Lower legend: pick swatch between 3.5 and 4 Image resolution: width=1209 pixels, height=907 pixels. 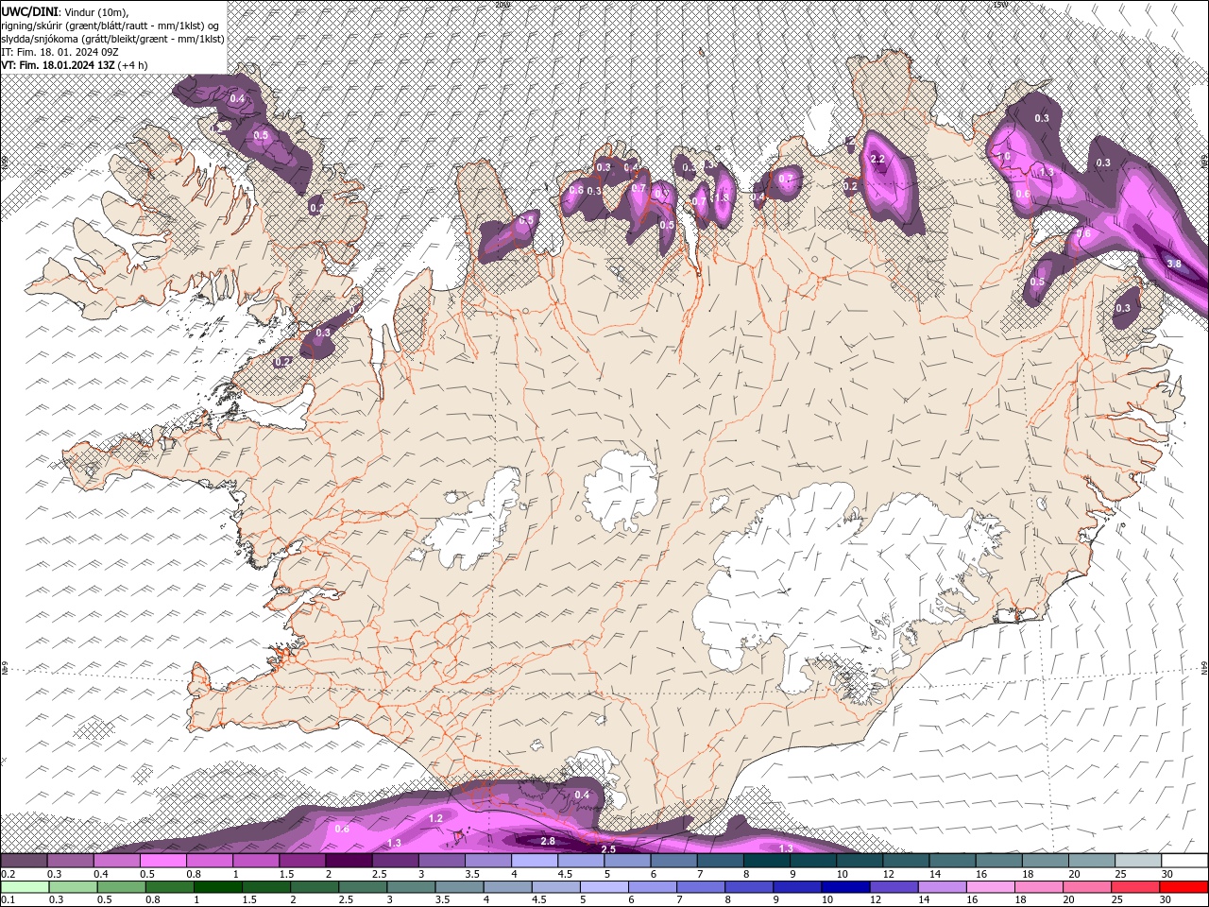pos(458,887)
